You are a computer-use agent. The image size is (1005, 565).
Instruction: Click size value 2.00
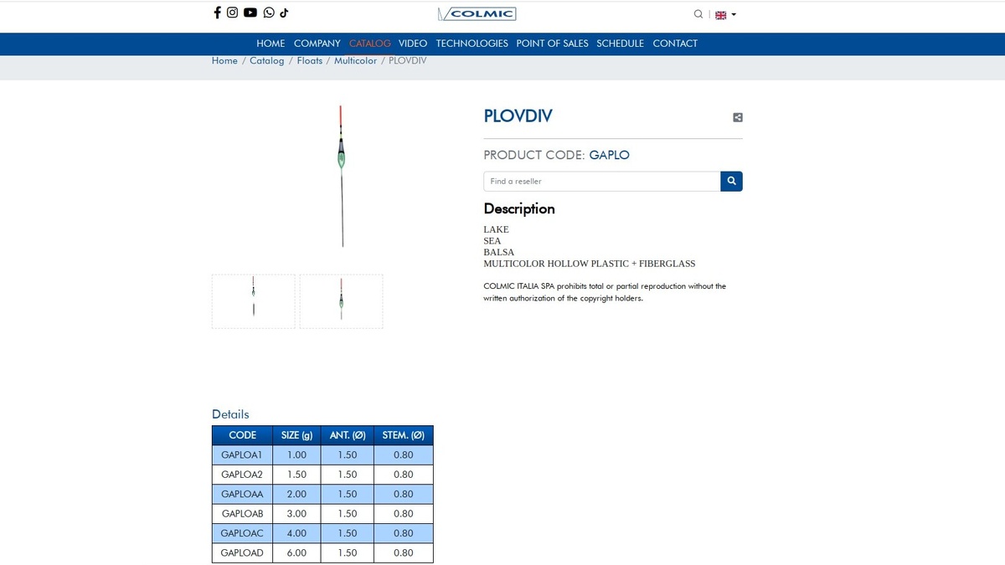[x=297, y=495]
